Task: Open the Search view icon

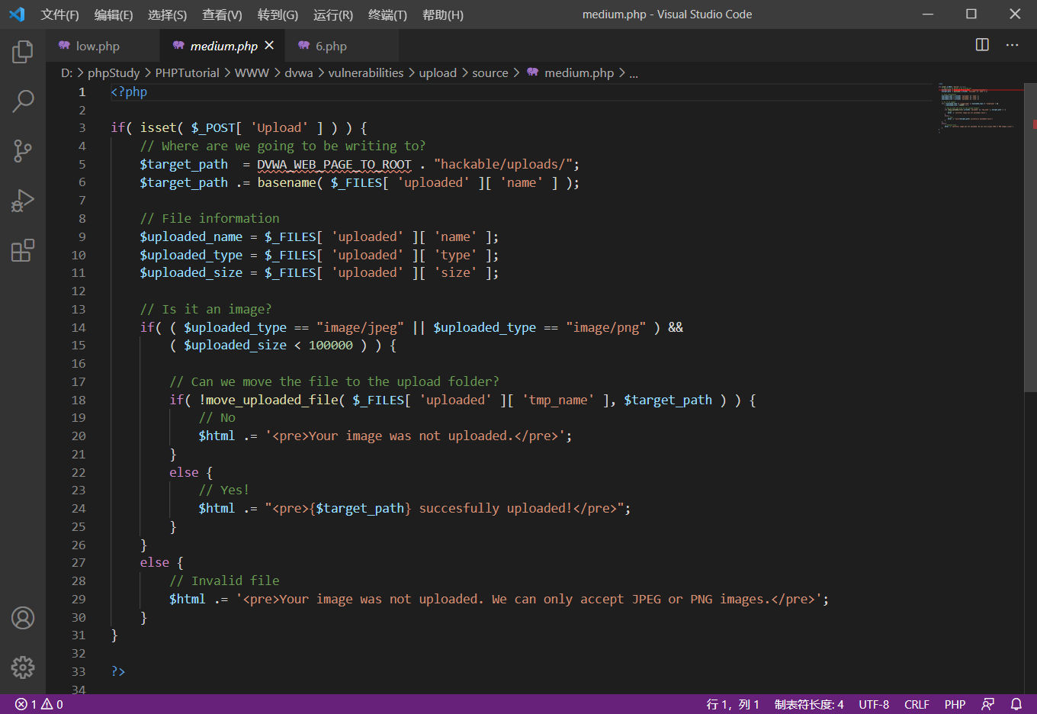Action: click(23, 101)
